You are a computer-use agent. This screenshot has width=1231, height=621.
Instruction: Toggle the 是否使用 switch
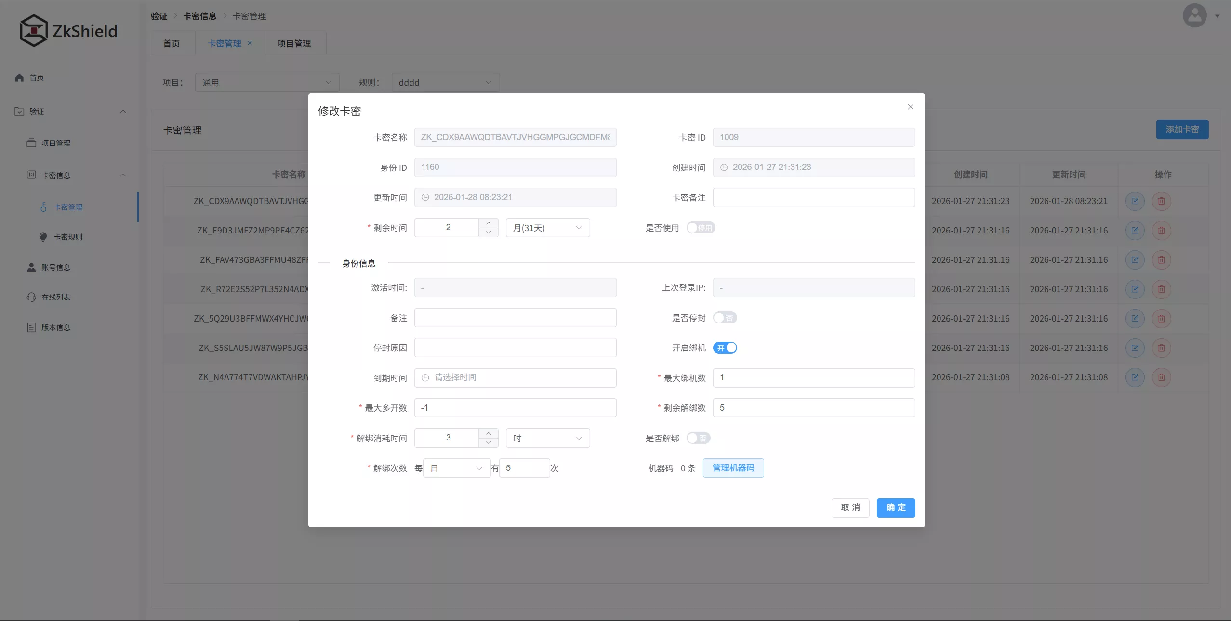pyautogui.click(x=700, y=227)
